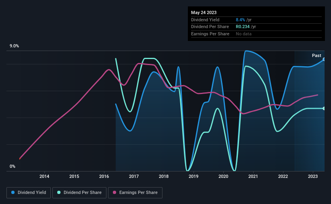Click the 2018 x-axis label
This screenshot has width=331, height=204.
[x=164, y=176]
